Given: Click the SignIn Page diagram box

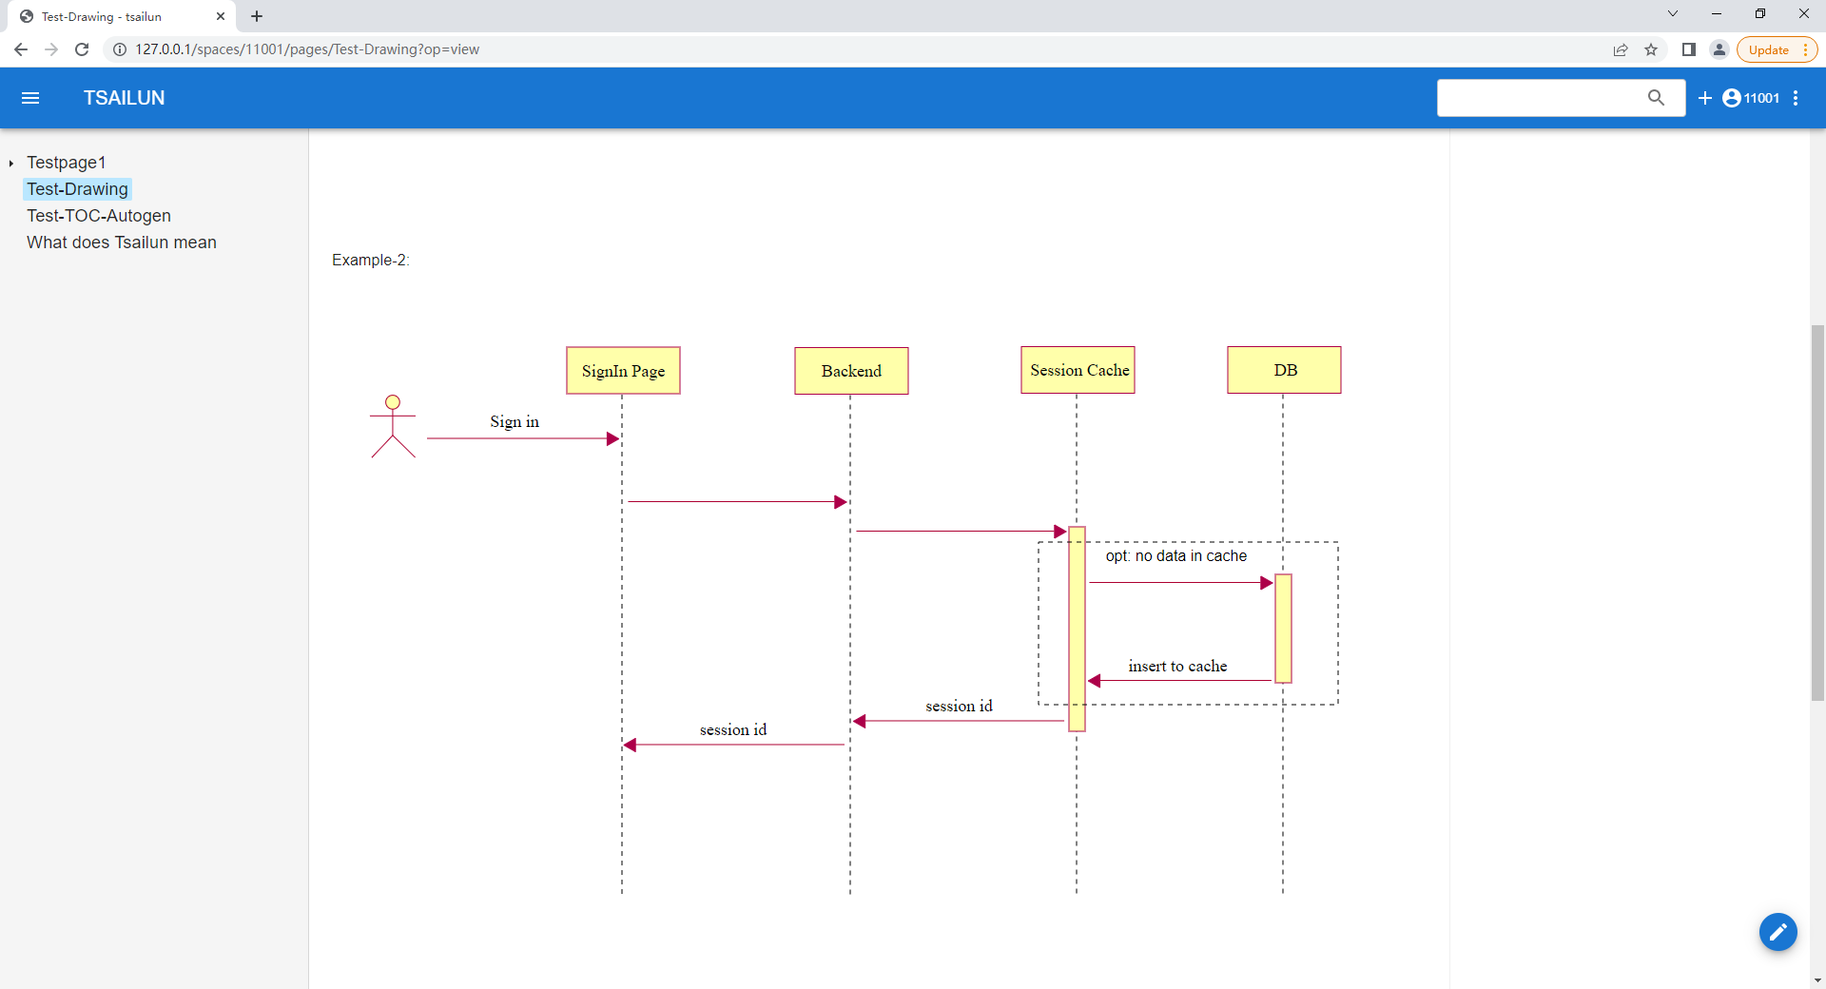Looking at the screenshot, I should pos(623,371).
